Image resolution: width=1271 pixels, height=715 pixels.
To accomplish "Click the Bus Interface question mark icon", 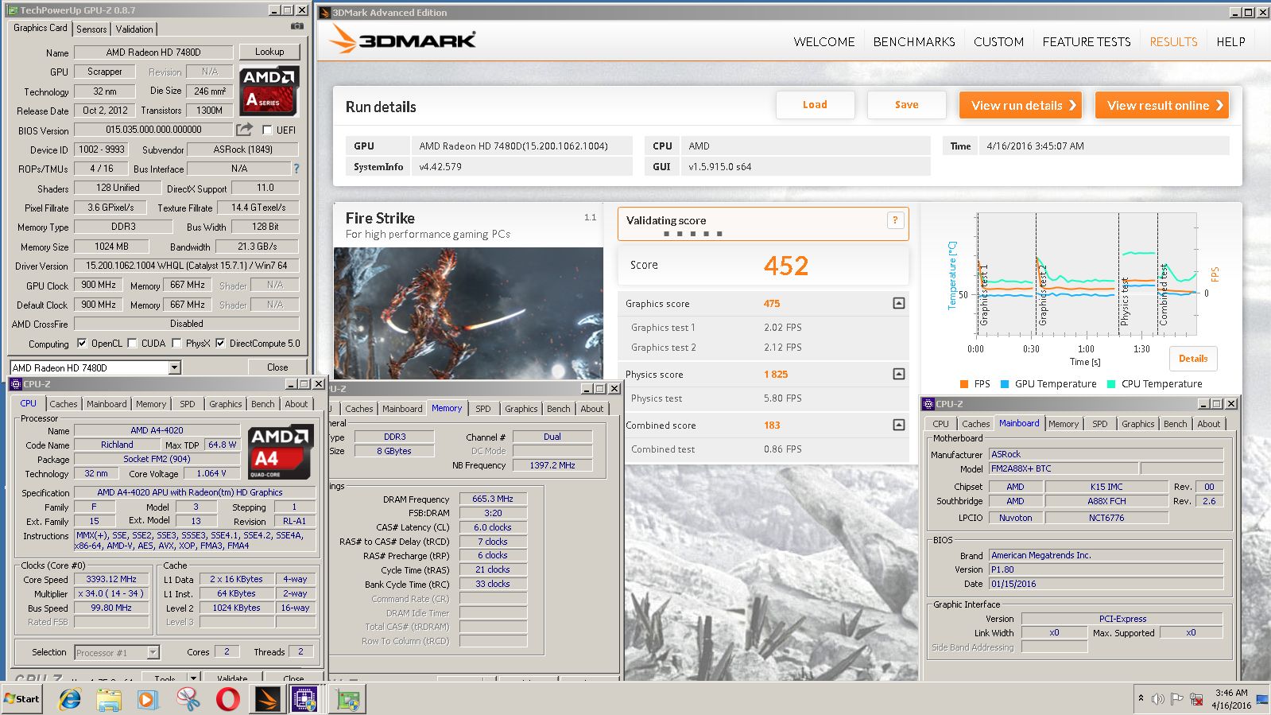I will (x=296, y=169).
